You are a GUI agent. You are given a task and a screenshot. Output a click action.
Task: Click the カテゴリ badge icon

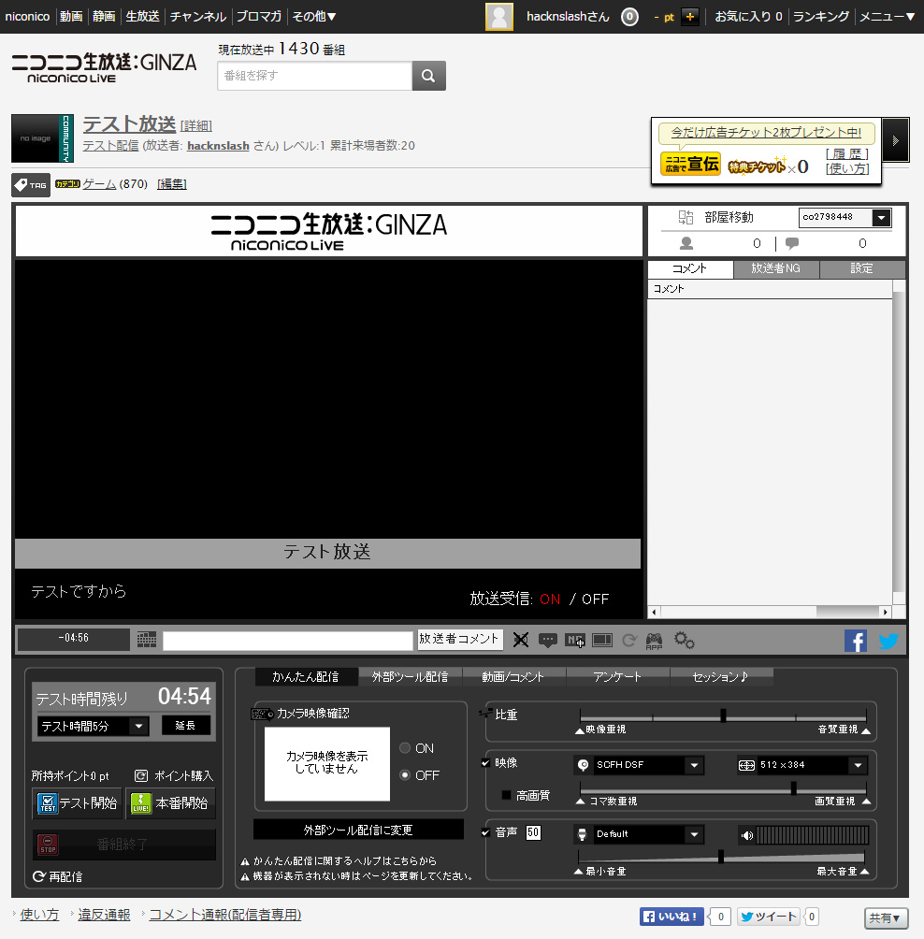click(67, 184)
